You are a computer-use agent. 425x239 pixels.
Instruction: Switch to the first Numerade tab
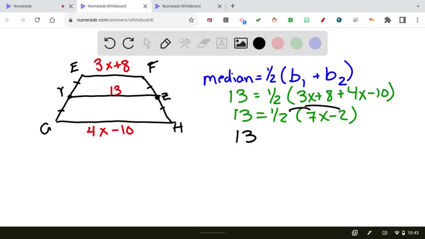tap(35, 6)
